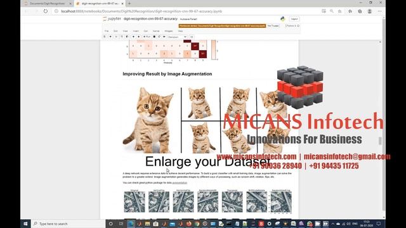Open Google Chrome from the taskbar
This screenshot has height=228, width=406.
(197, 224)
